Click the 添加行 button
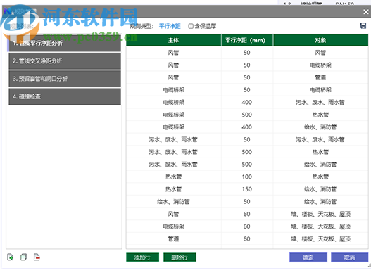Viewport: 371px width, 275px height. [142, 257]
